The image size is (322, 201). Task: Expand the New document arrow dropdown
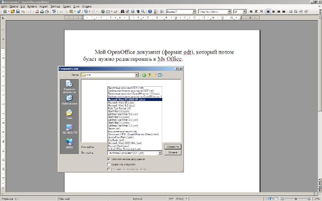click(9, 12)
